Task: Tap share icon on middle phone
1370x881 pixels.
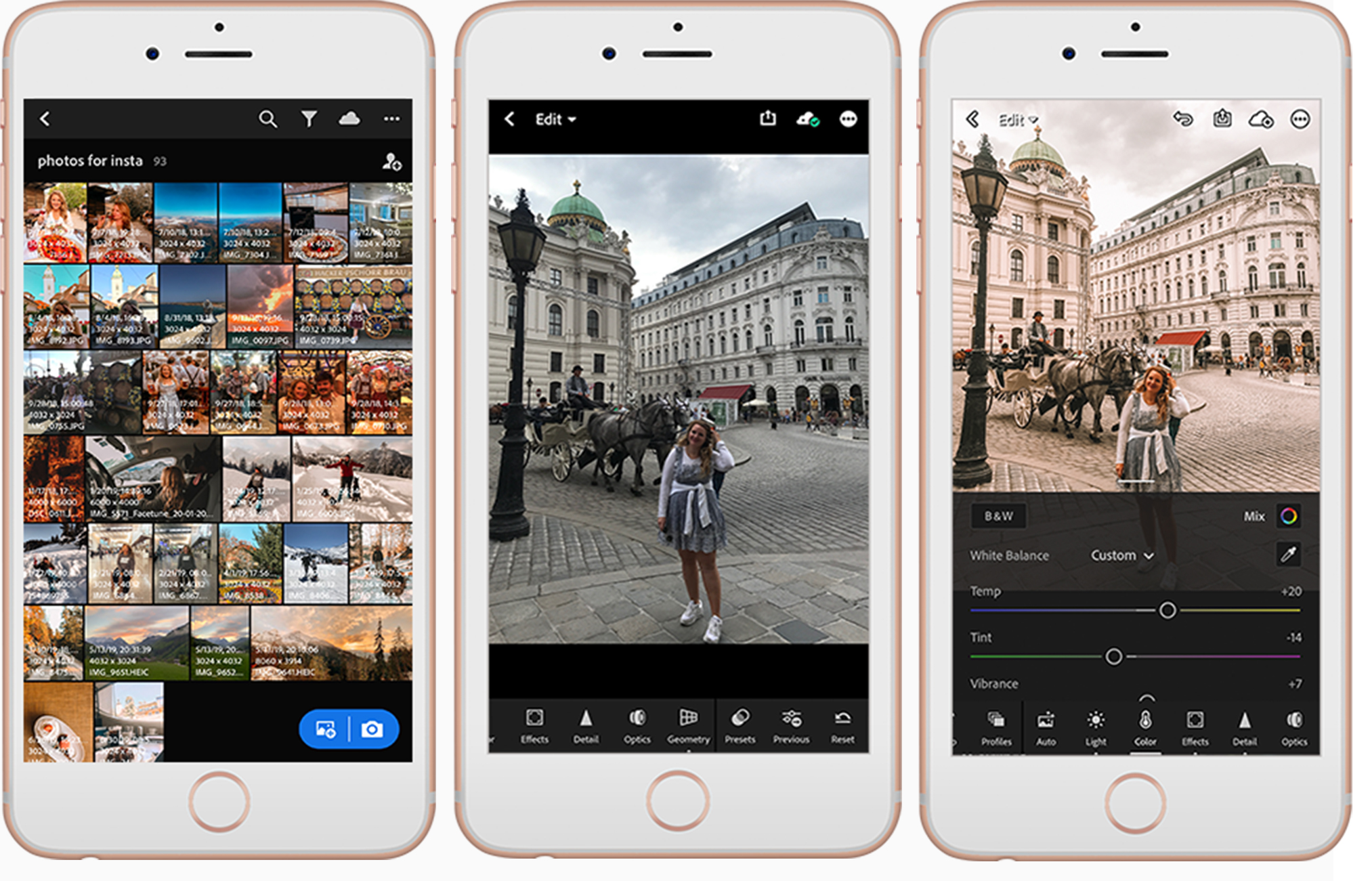Action: coord(767,119)
